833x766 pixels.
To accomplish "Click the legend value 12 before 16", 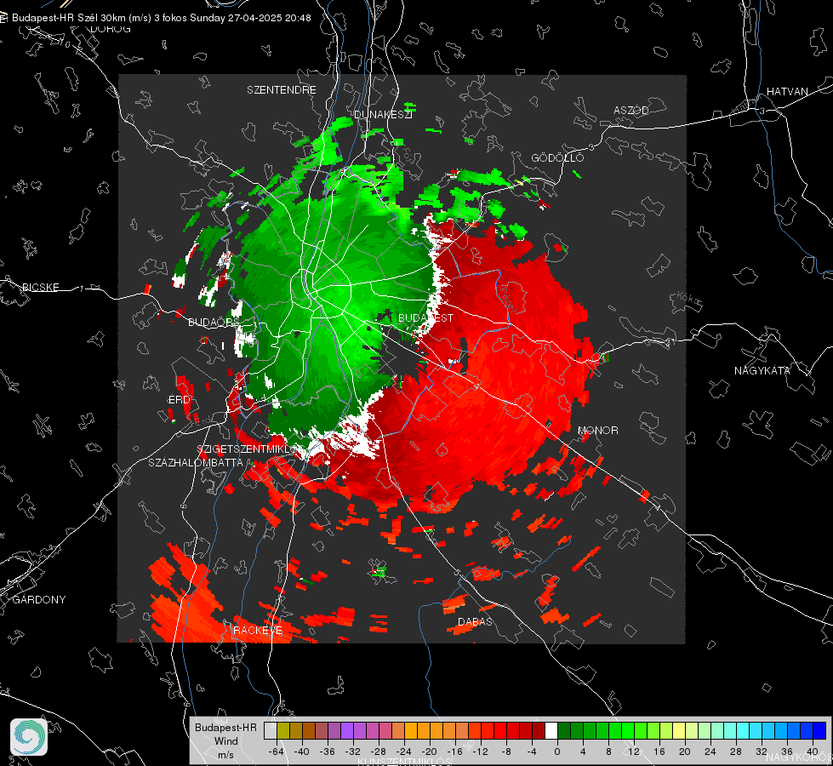I will [634, 752].
